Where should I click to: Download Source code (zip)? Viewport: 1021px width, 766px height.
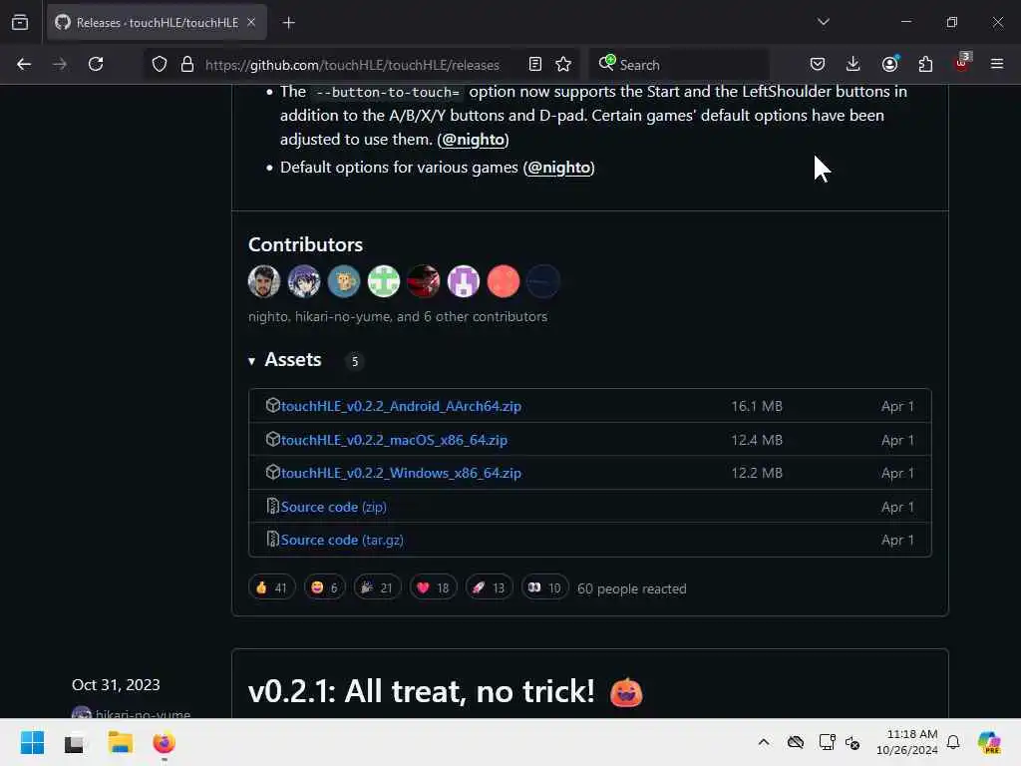tap(333, 507)
